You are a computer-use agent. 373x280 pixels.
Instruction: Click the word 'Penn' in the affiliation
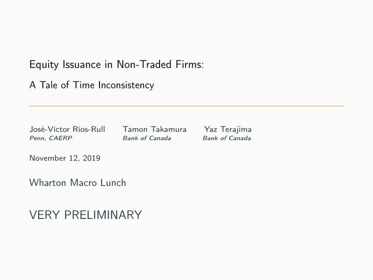pyautogui.click(x=37, y=138)
